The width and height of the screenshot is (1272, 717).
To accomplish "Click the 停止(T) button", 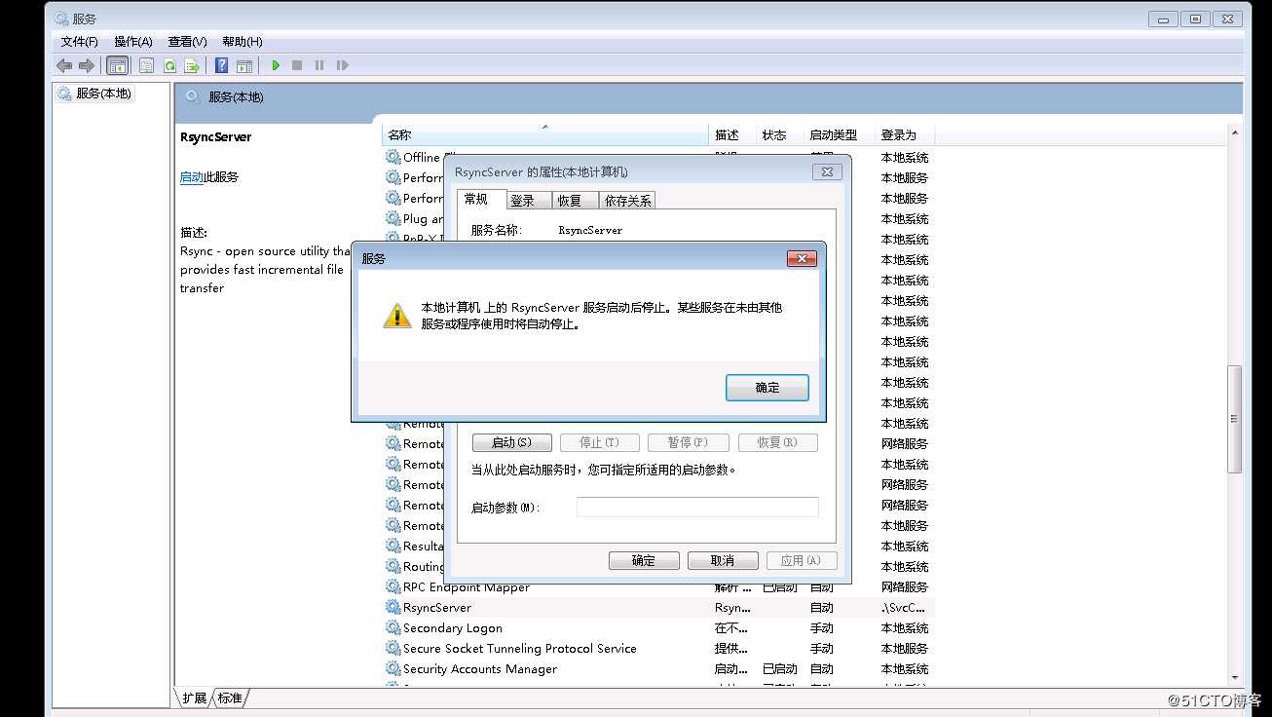I will pyautogui.click(x=600, y=442).
